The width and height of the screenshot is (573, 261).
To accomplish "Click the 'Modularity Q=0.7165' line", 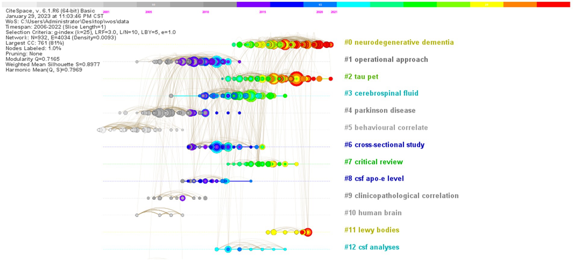I will (33, 59).
